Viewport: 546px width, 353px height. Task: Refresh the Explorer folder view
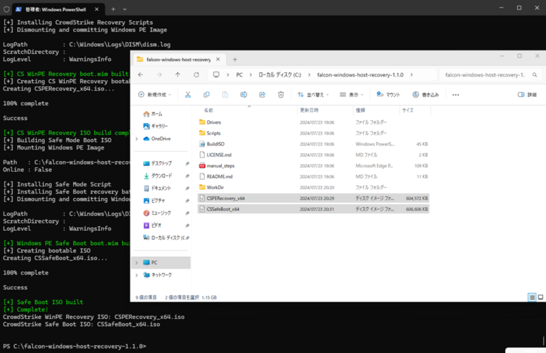click(x=197, y=74)
